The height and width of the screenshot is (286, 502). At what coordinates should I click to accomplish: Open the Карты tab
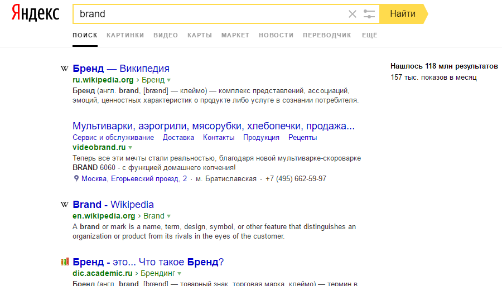[200, 35]
